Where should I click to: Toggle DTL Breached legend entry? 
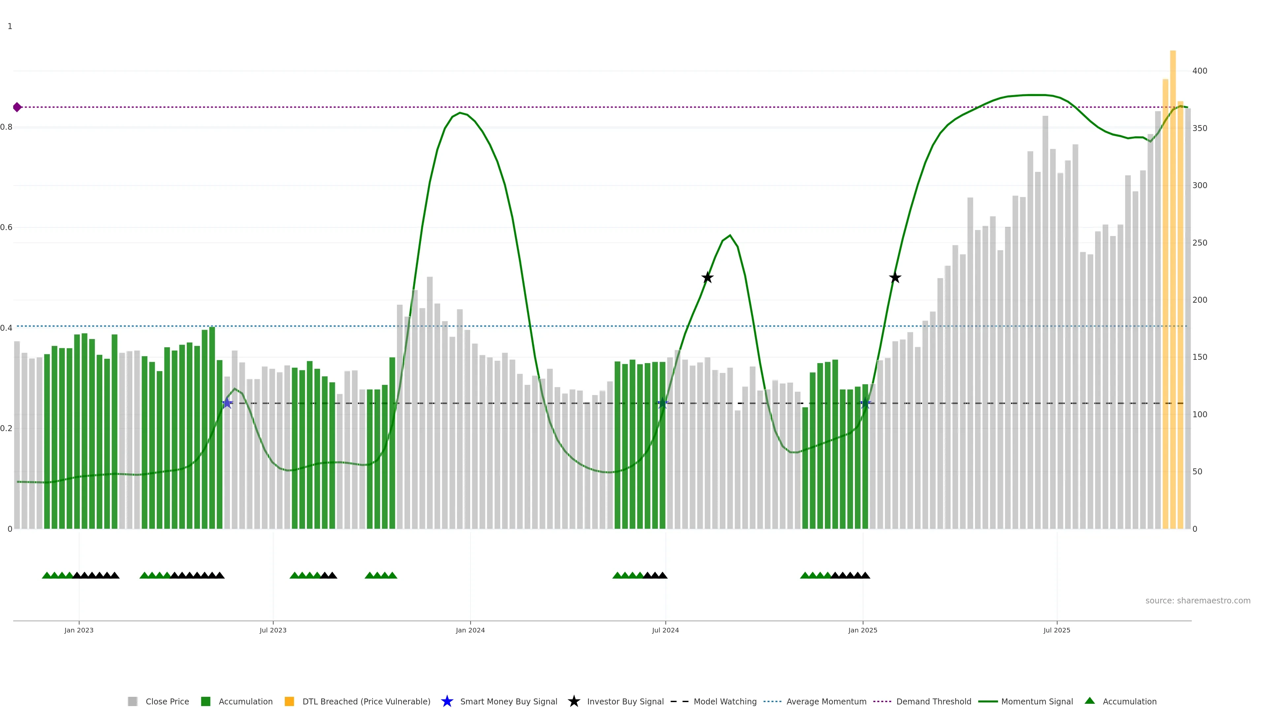[x=366, y=702]
